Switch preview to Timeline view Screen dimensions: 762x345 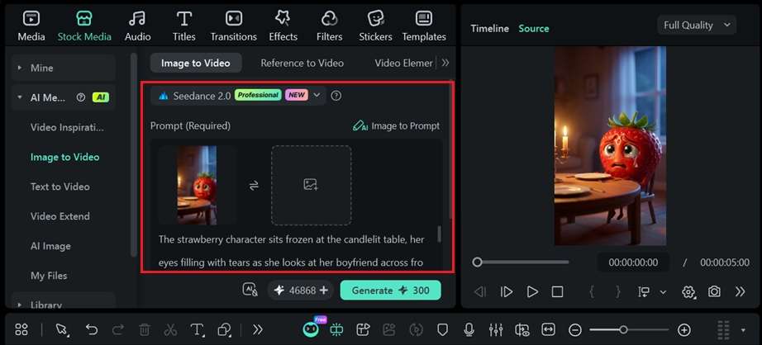(x=489, y=29)
